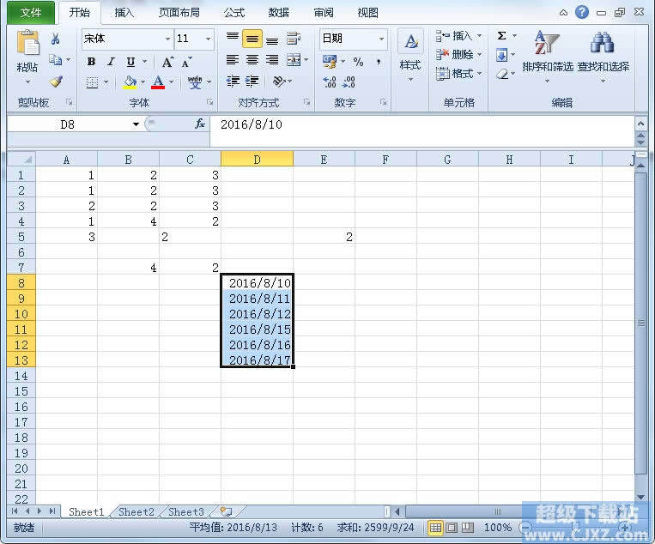Apply red font color
The image size is (655, 544).
pyautogui.click(x=158, y=82)
